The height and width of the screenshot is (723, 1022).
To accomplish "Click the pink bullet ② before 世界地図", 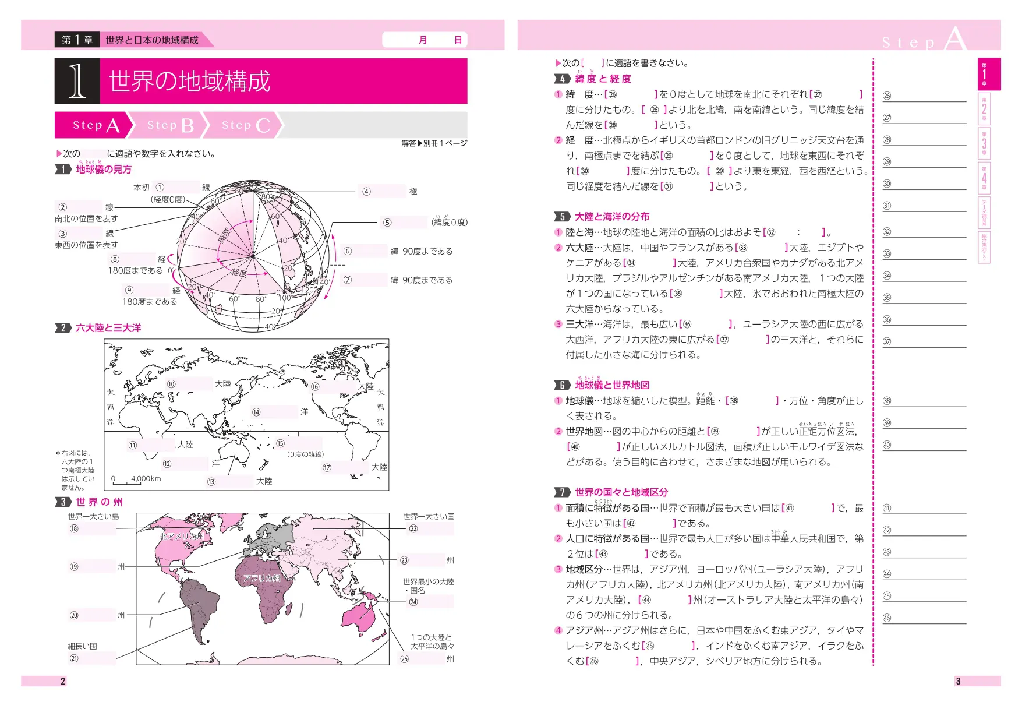I will tap(558, 432).
